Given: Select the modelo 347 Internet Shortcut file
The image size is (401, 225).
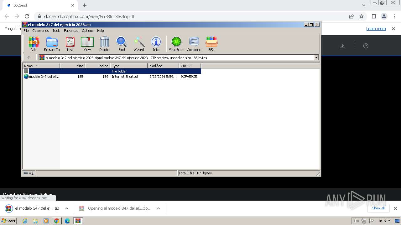Looking at the screenshot, I should point(112,77).
